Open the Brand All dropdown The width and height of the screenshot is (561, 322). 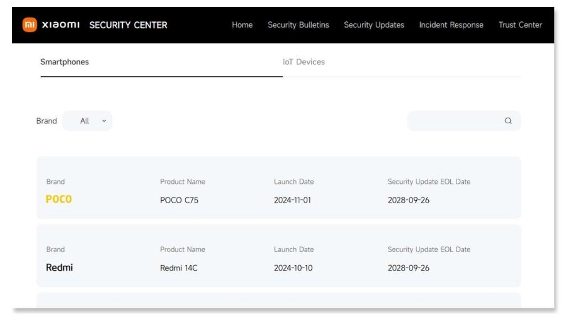[87, 121]
